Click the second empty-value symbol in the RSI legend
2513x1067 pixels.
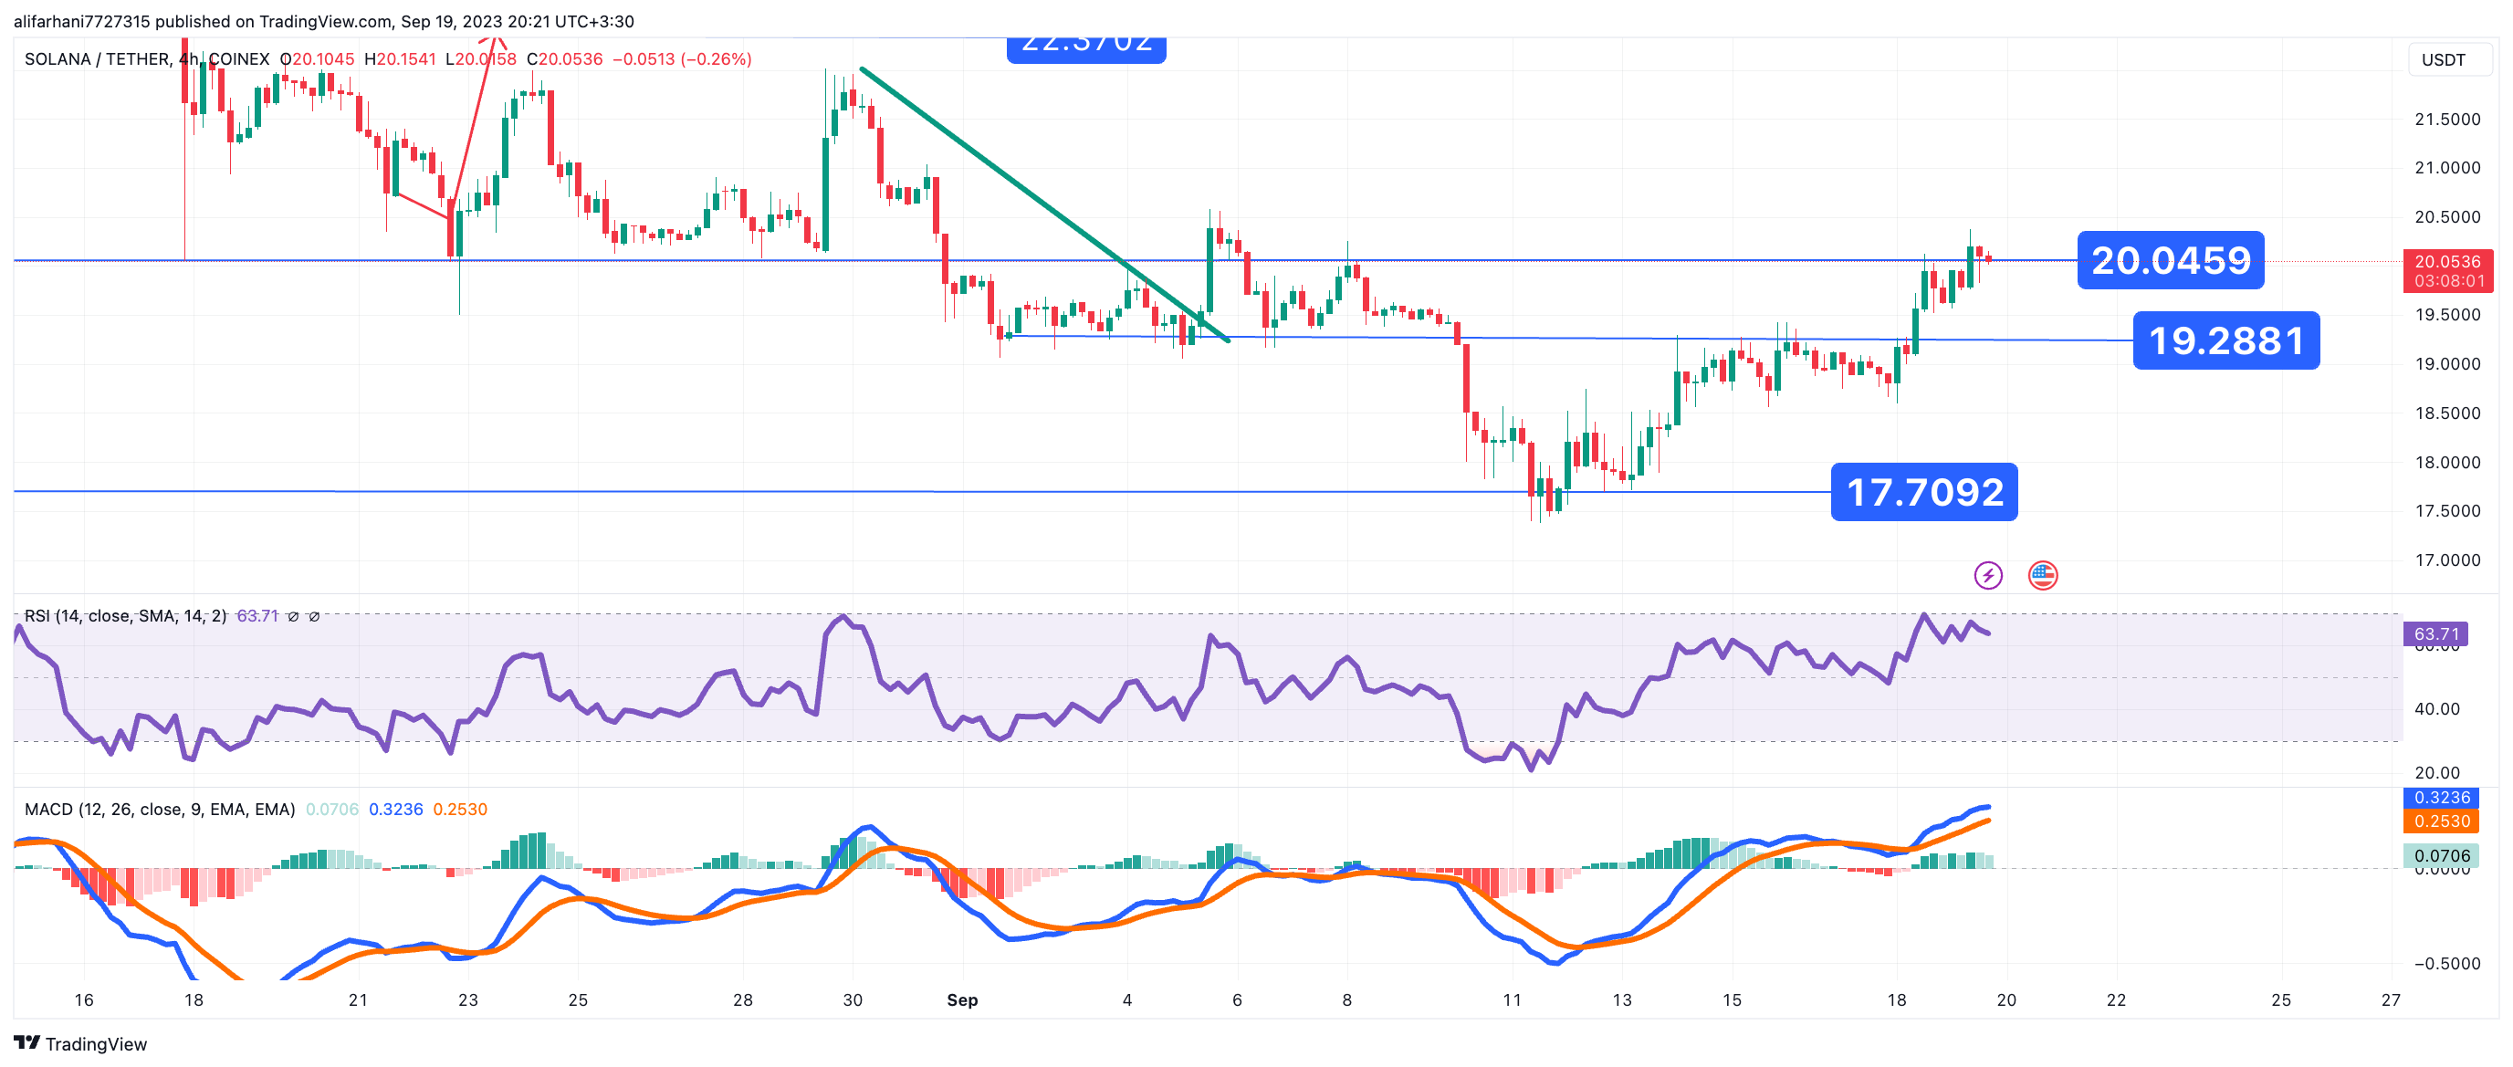(x=314, y=616)
